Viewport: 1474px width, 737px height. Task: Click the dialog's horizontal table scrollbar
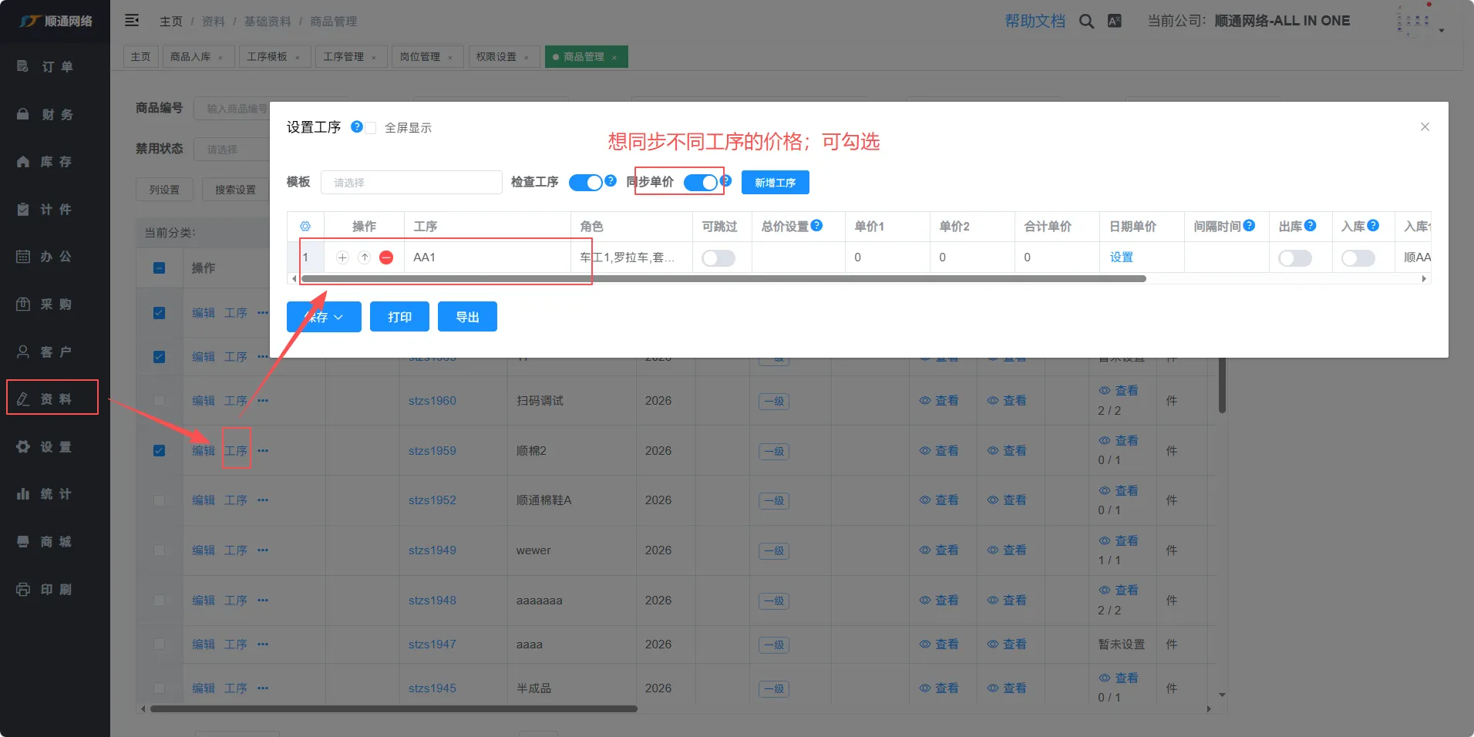pyautogui.click(x=723, y=278)
